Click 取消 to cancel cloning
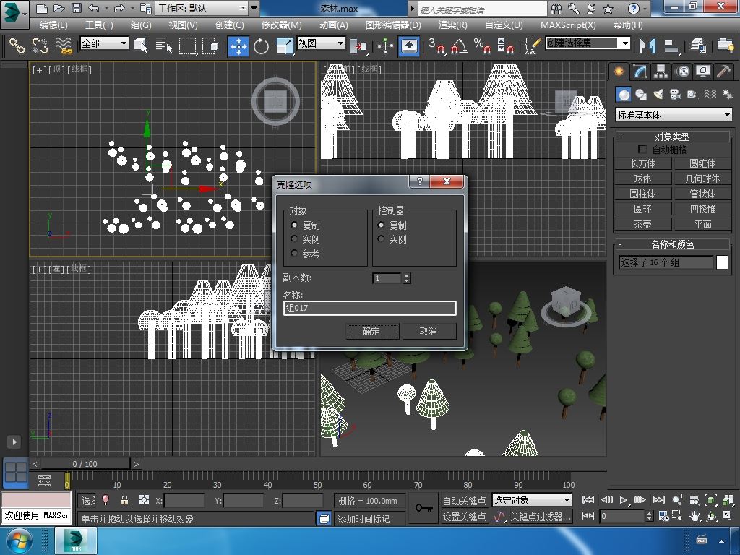Viewport: 740px width, 555px height. click(x=428, y=331)
